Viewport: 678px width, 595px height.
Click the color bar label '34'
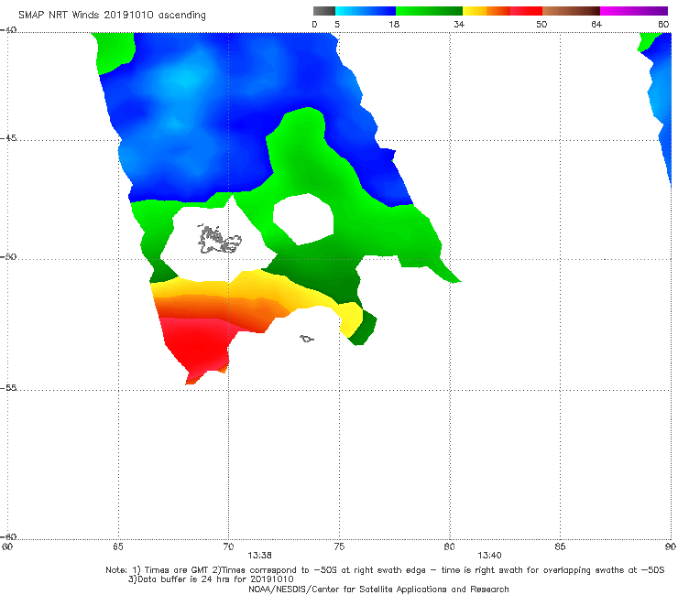pos(459,25)
